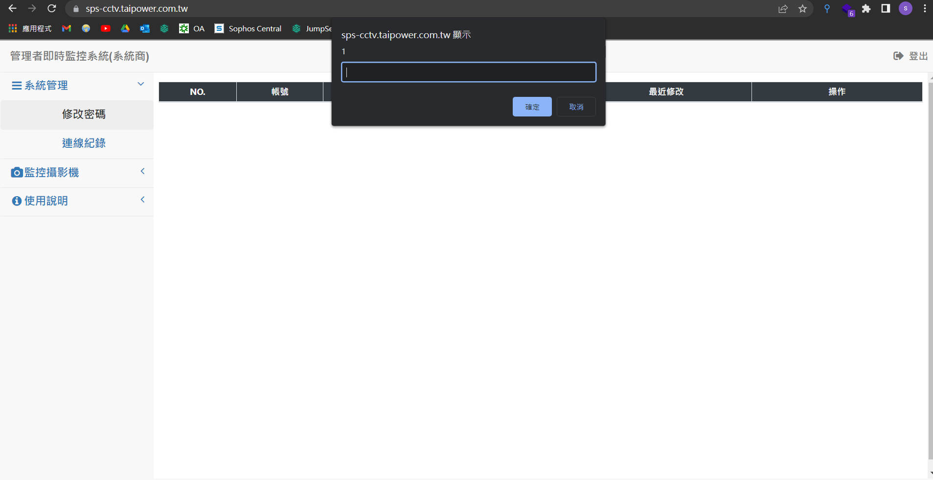
Task: Open the green layered bookmark icon
Action: tap(164, 28)
